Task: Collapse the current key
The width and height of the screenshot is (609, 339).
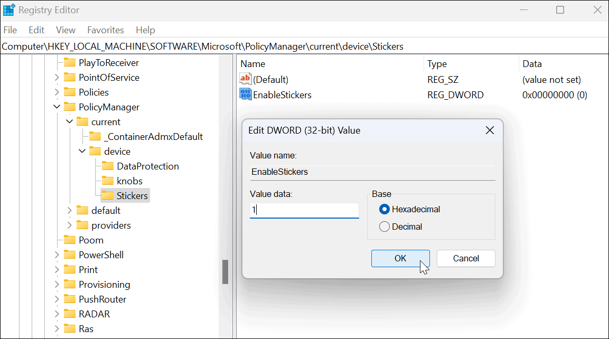Action: point(69,121)
